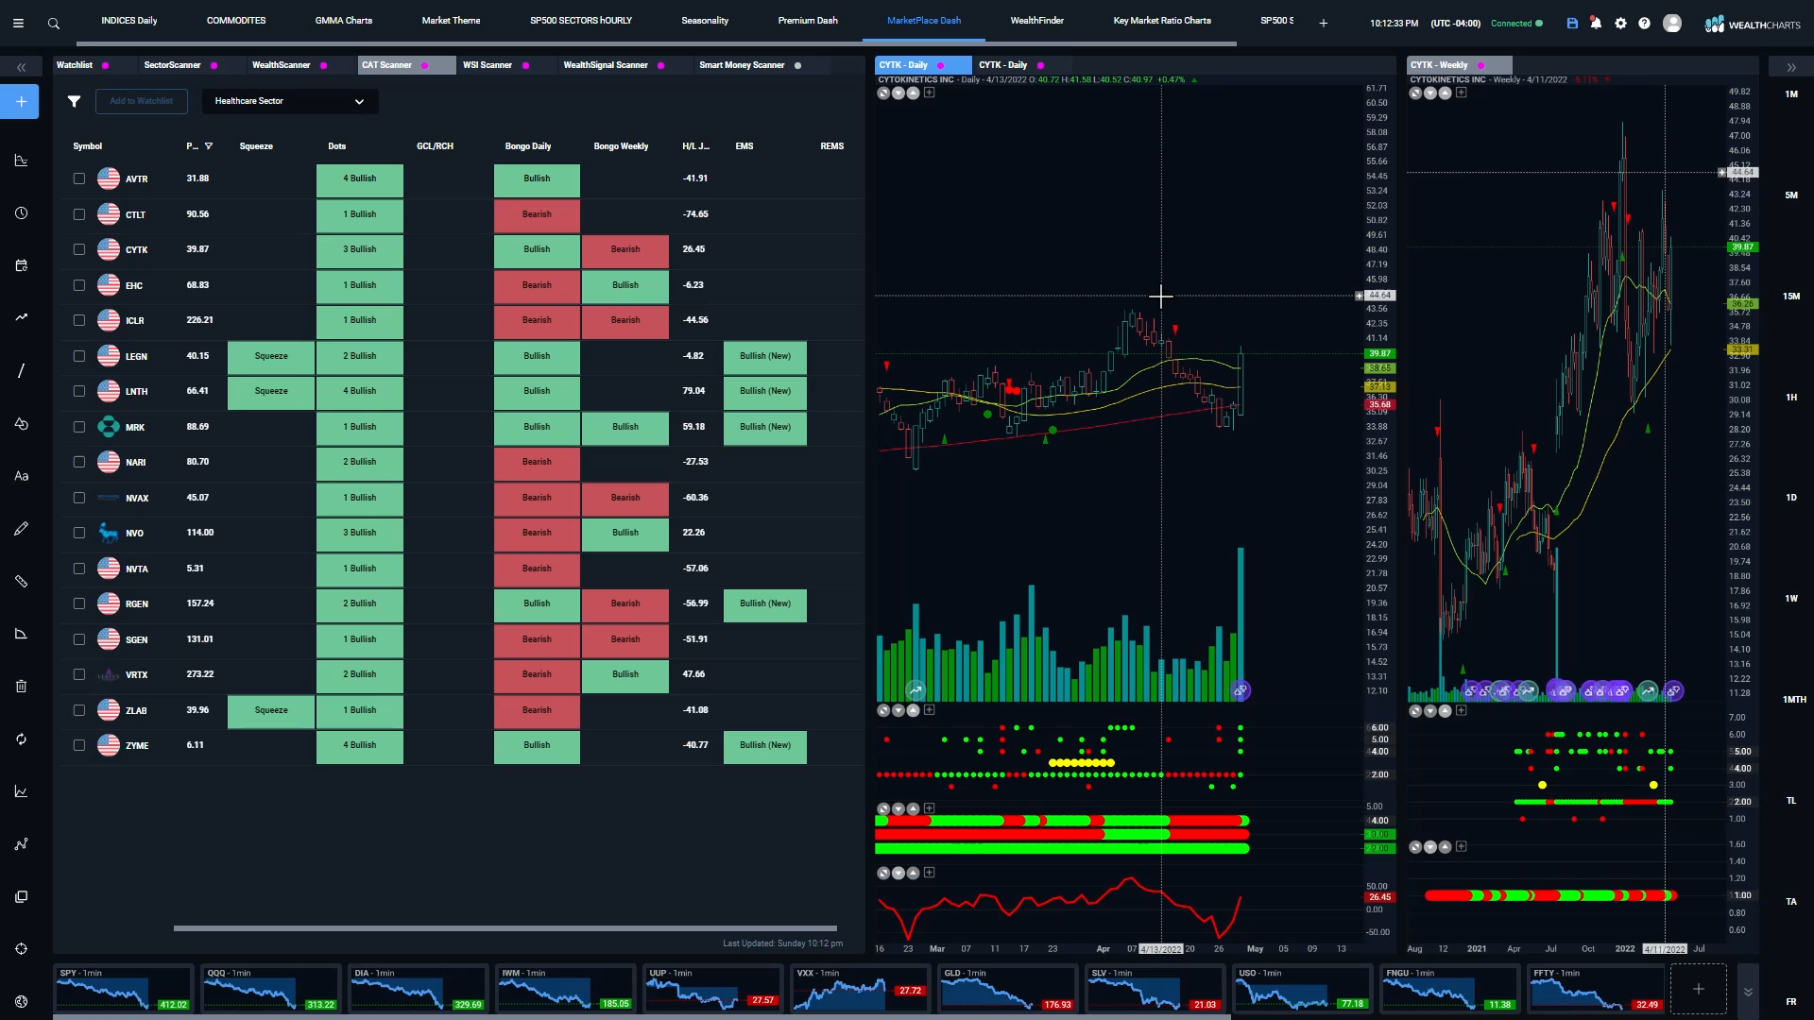Image resolution: width=1814 pixels, height=1020 pixels.
Task: Click the funnel filter icon above the scanner table
Action: pyautogui.click(x=74, y=101)
